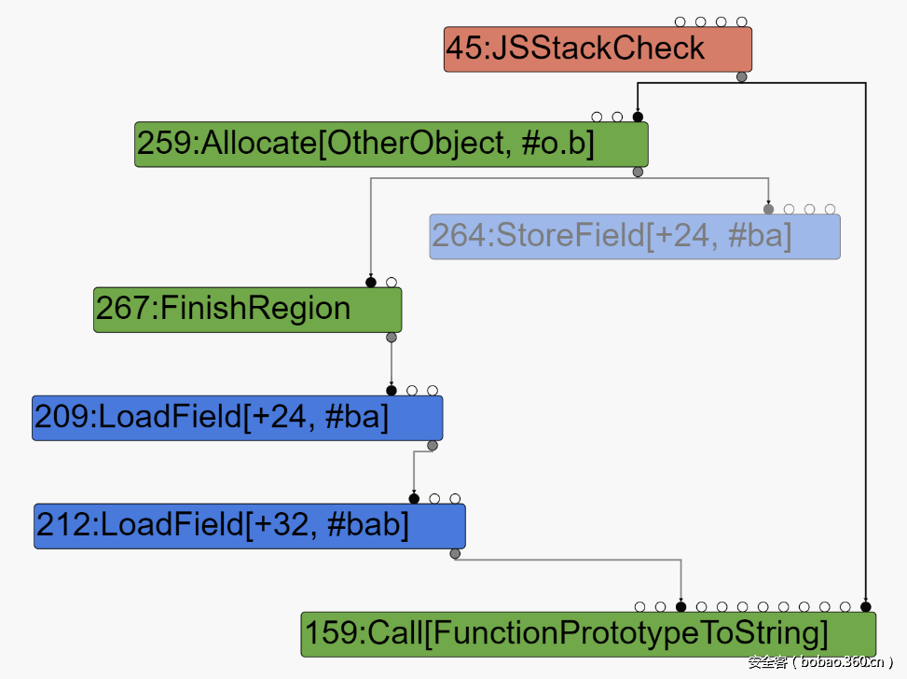Click rightmost filled input port on 159:Call node

click(x=866, y=607)
